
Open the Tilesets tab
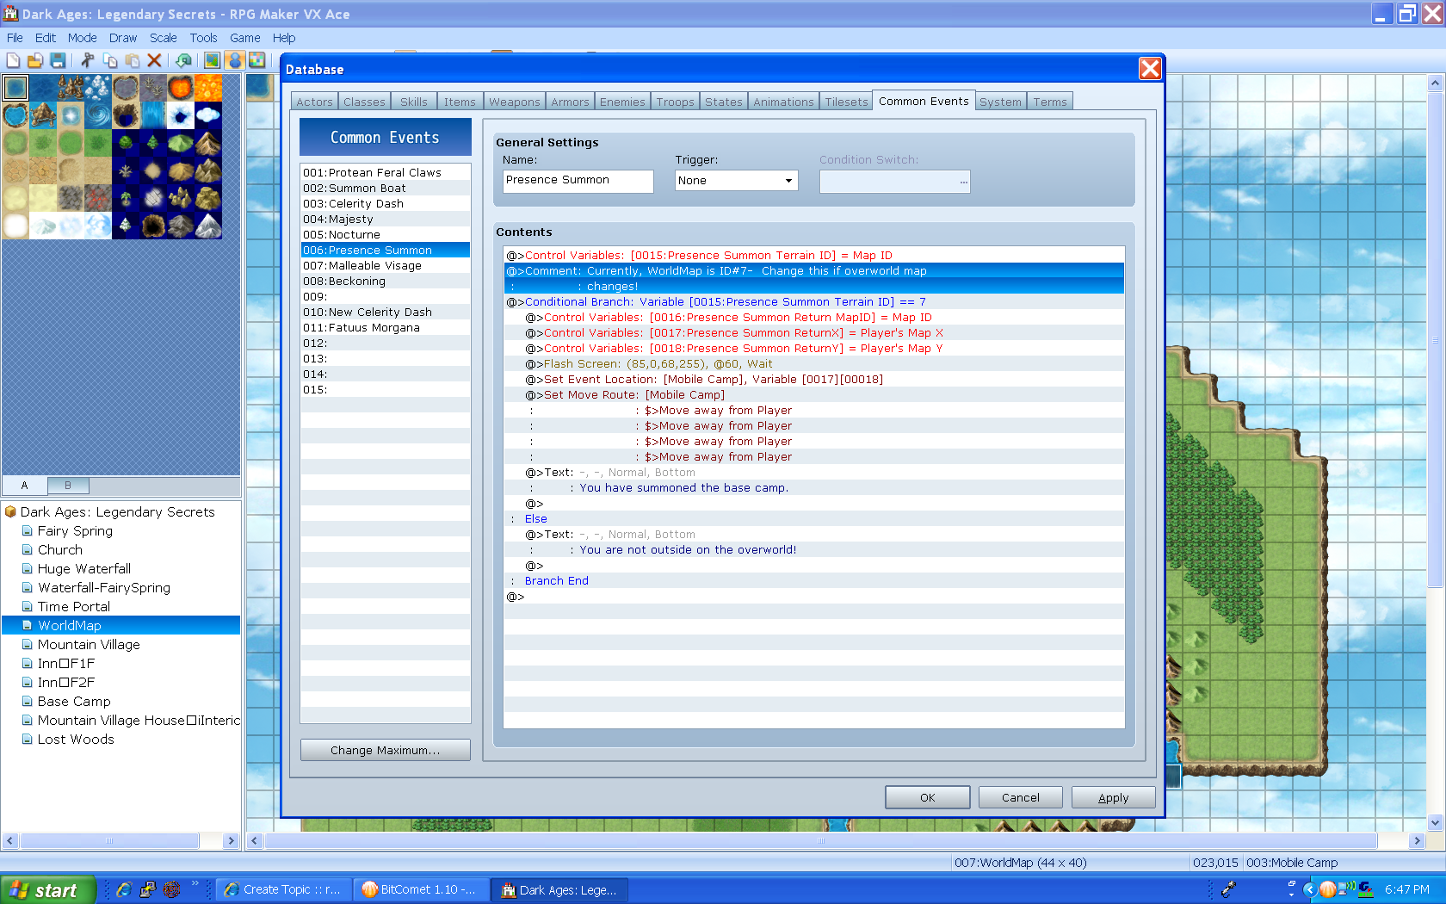click(x=846, y=102)
